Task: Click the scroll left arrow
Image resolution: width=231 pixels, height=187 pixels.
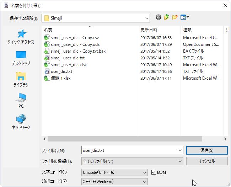Action: pos(44,139)
